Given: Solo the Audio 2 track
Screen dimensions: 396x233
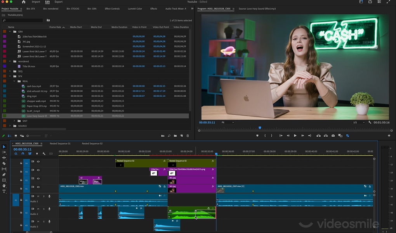Looking at the screenshot, I should tap(44, 209).
